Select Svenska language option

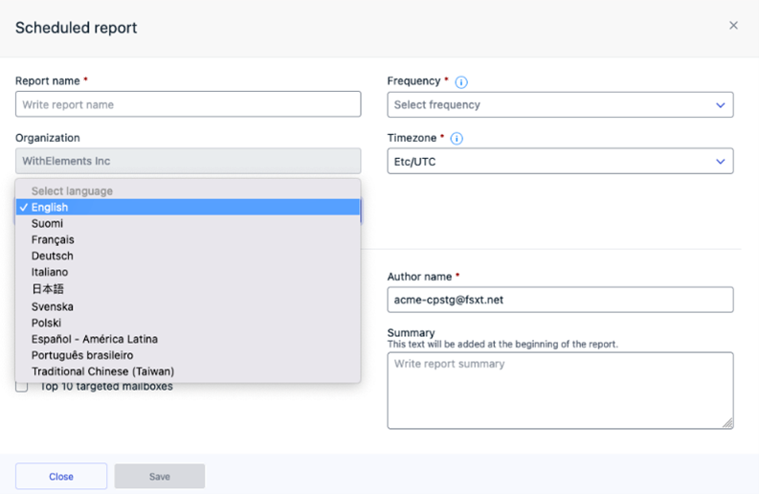pyautogui.click(x=188, y=306)
